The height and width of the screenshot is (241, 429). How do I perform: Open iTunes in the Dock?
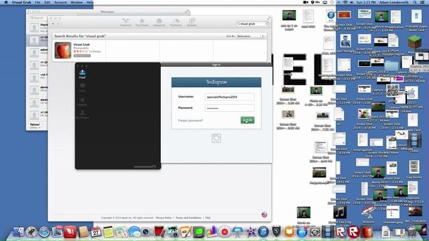(263, 232)
